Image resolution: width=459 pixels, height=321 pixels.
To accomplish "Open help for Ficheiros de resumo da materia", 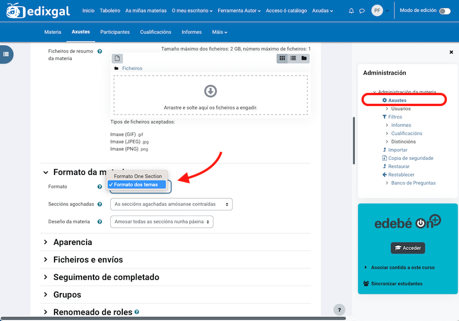I will pos(99,51).
